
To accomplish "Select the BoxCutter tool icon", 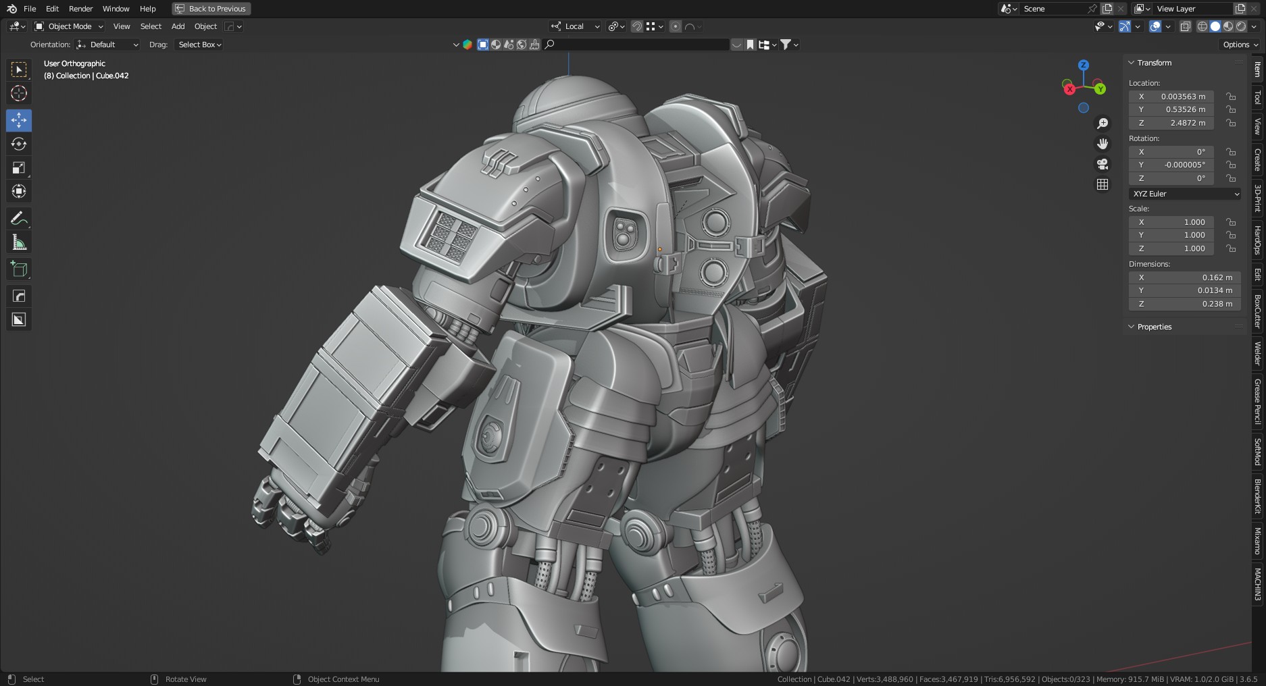I will click(x=19, y=319).
